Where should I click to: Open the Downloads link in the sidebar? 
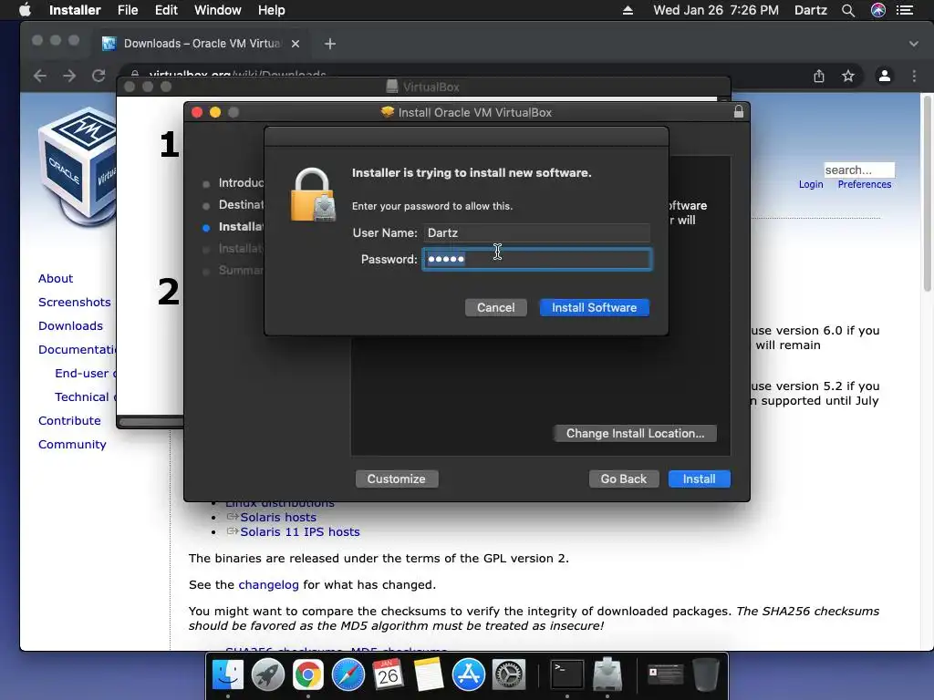click(70, 326)
